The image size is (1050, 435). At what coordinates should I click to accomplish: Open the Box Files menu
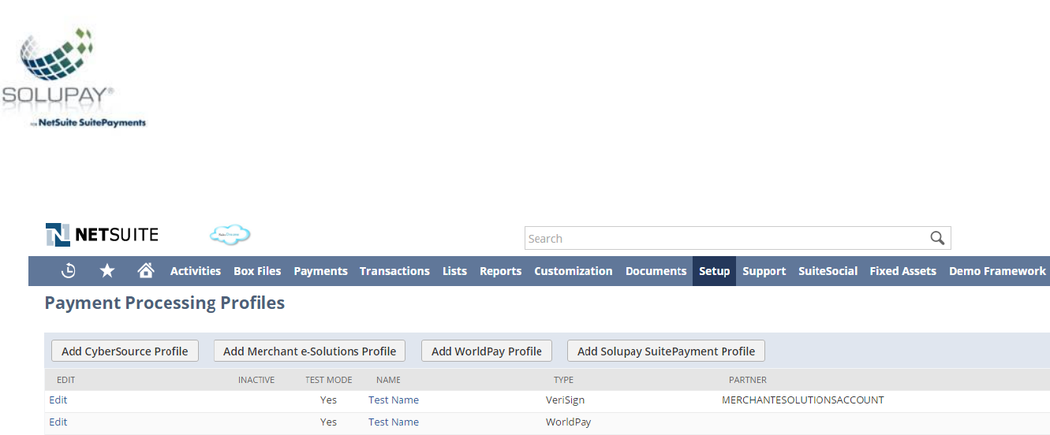click(257, 271)
